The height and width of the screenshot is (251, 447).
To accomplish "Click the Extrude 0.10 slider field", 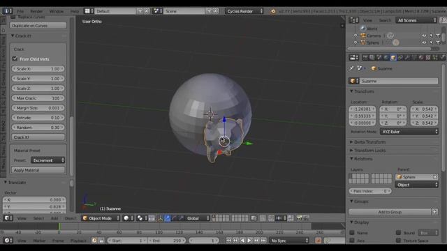I will [x=38, y=118].
